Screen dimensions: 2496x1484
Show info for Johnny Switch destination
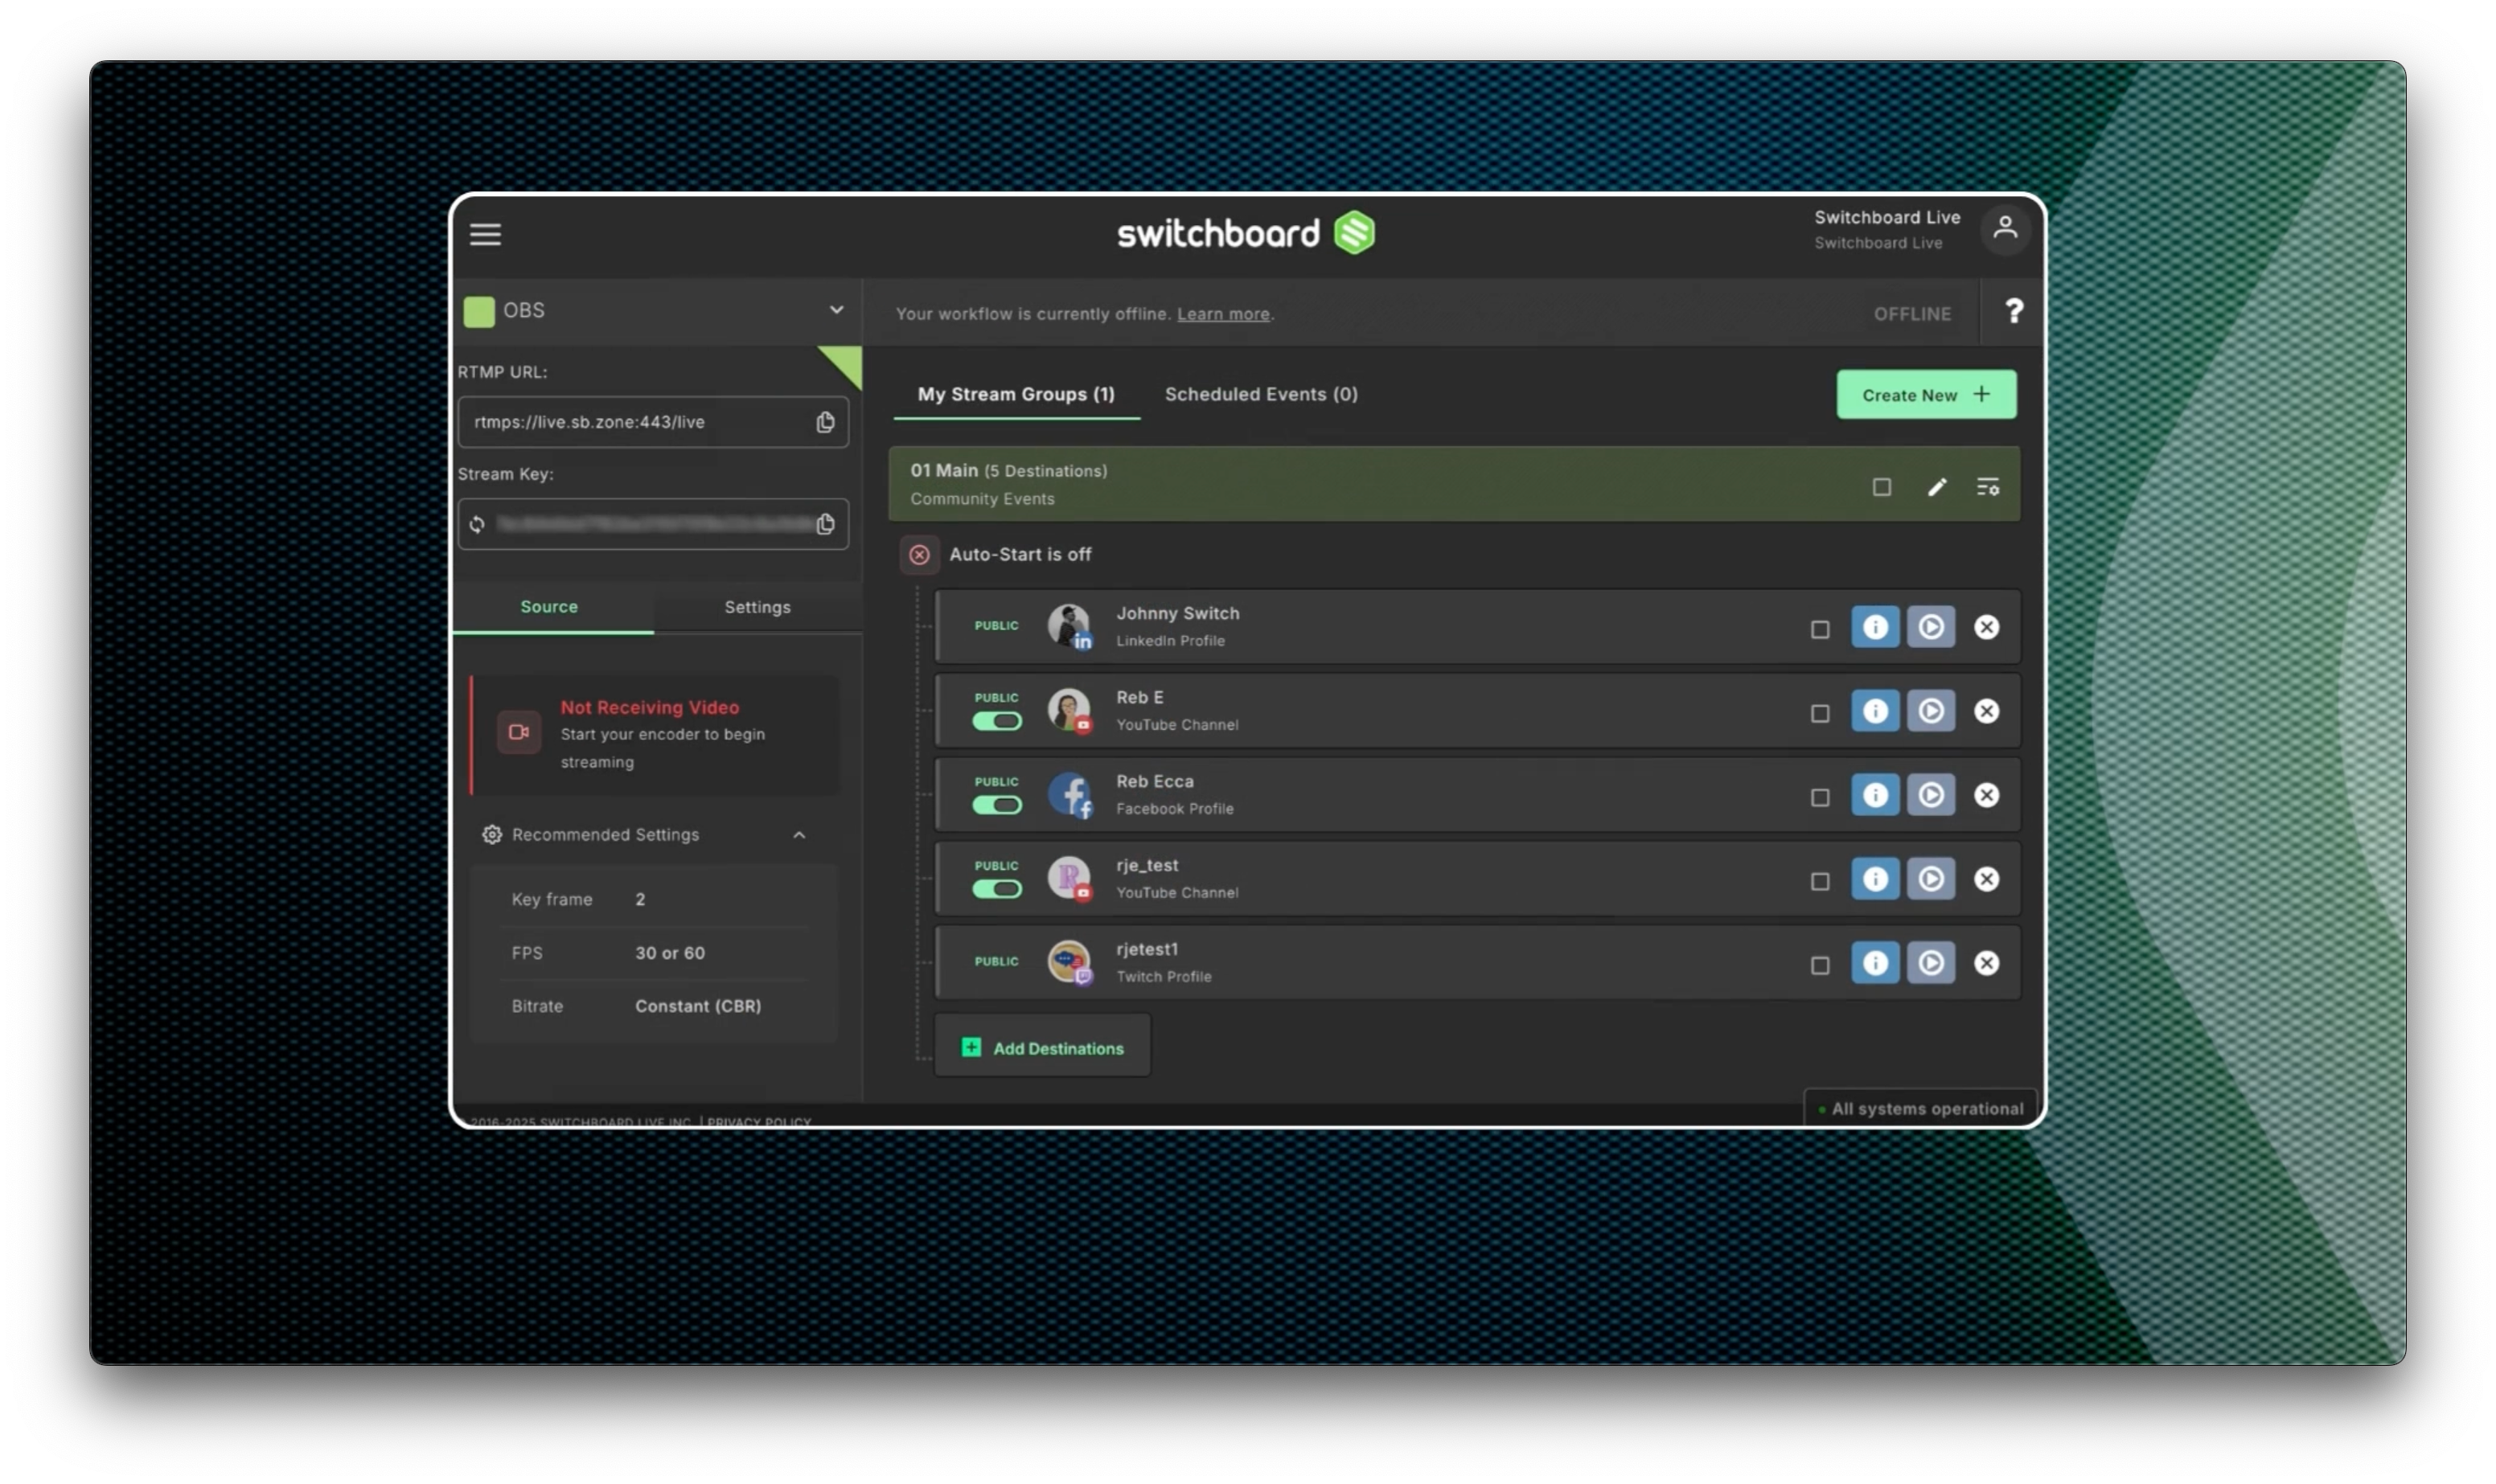[1875, 627]
